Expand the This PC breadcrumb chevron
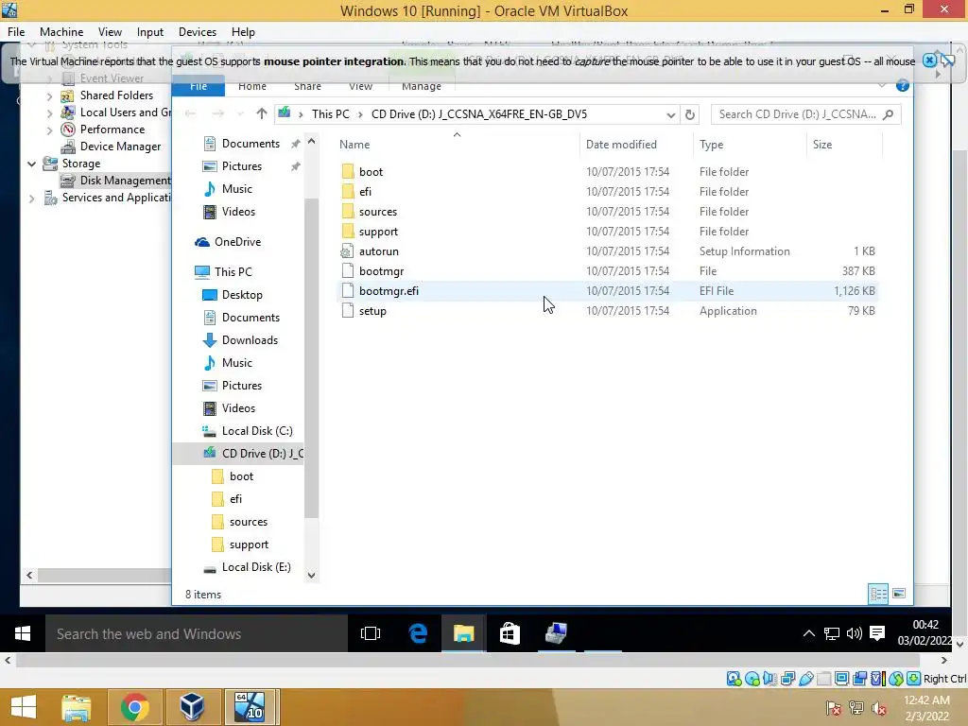This screenshot has width=968, height=726. pos(360,114)
